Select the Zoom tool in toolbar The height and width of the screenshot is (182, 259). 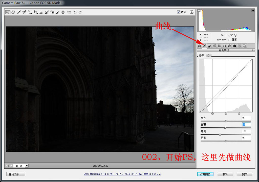click(x=8, y=12)
